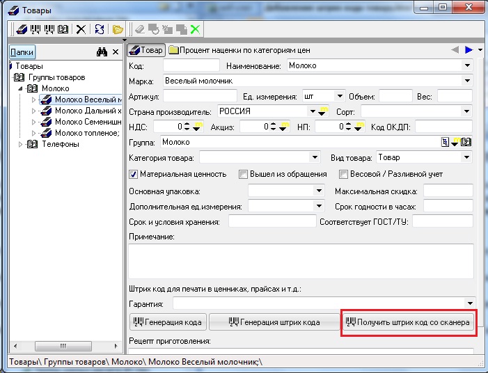Close the Папки folders panel with its X
The image size is (488, 373).
pyautogui.click(x=116, y=52)
